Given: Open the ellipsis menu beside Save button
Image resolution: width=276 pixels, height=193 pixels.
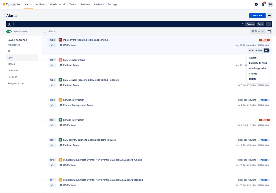Looking at the screenshot, I should tap(268, 24).
